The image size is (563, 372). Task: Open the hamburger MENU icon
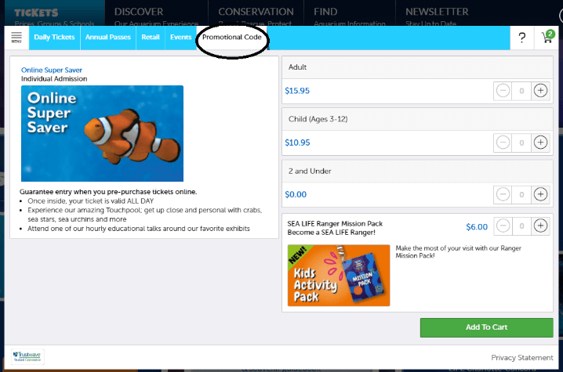16,38
